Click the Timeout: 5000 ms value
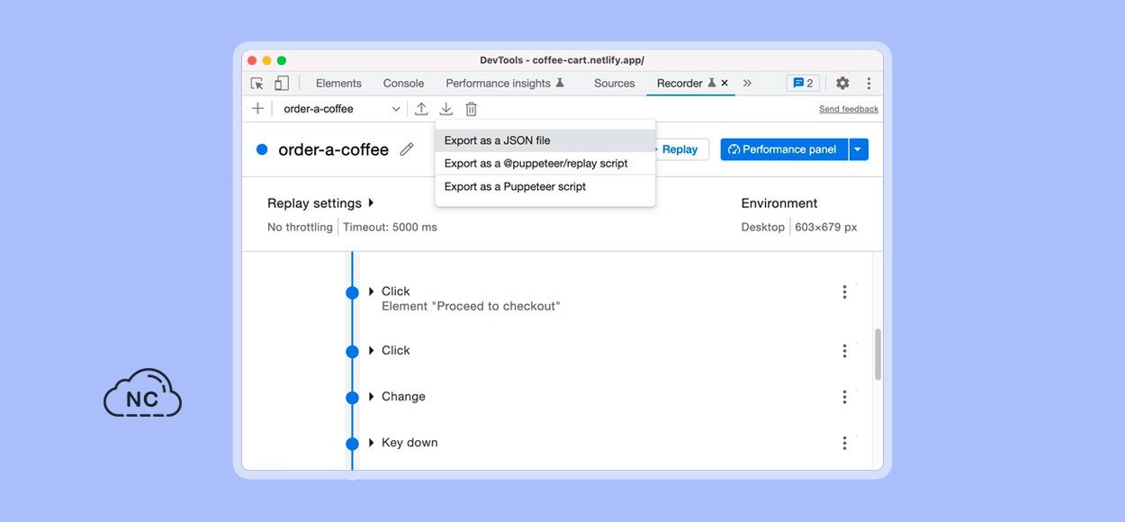This screenshot has width=1125, height=522. 390,227
